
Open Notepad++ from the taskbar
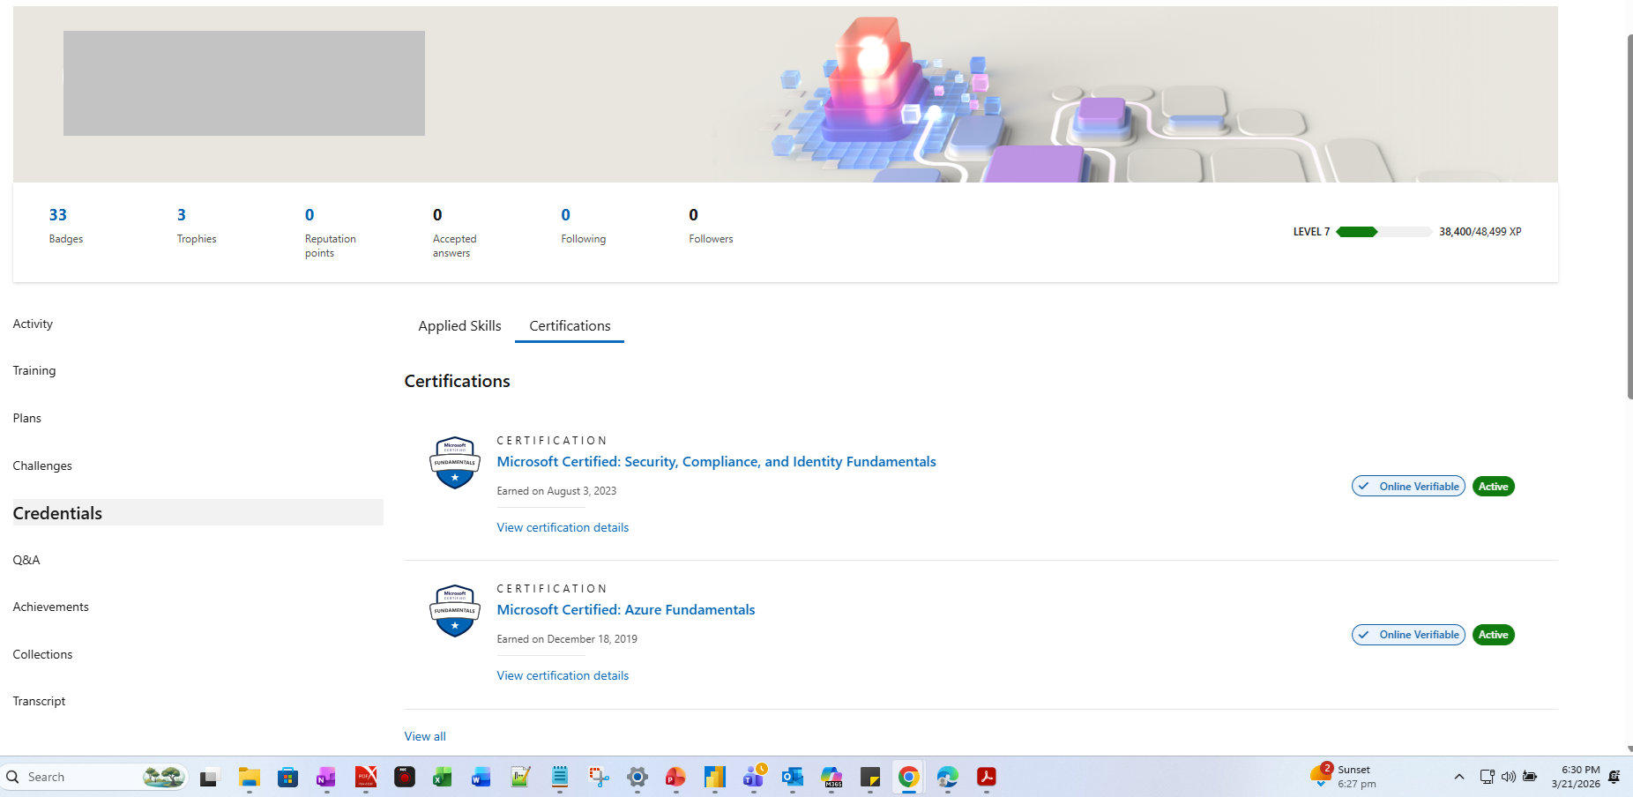tap(520, 777)
